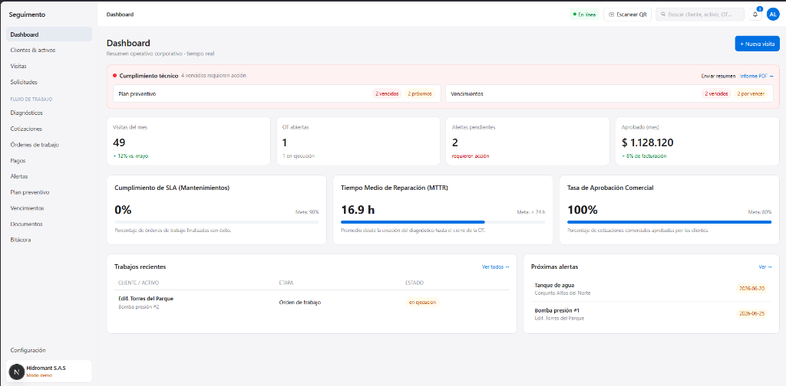Open Vencimientos in the sidebar
Viewport: 786px width, 386px height.
click(49, 208)
